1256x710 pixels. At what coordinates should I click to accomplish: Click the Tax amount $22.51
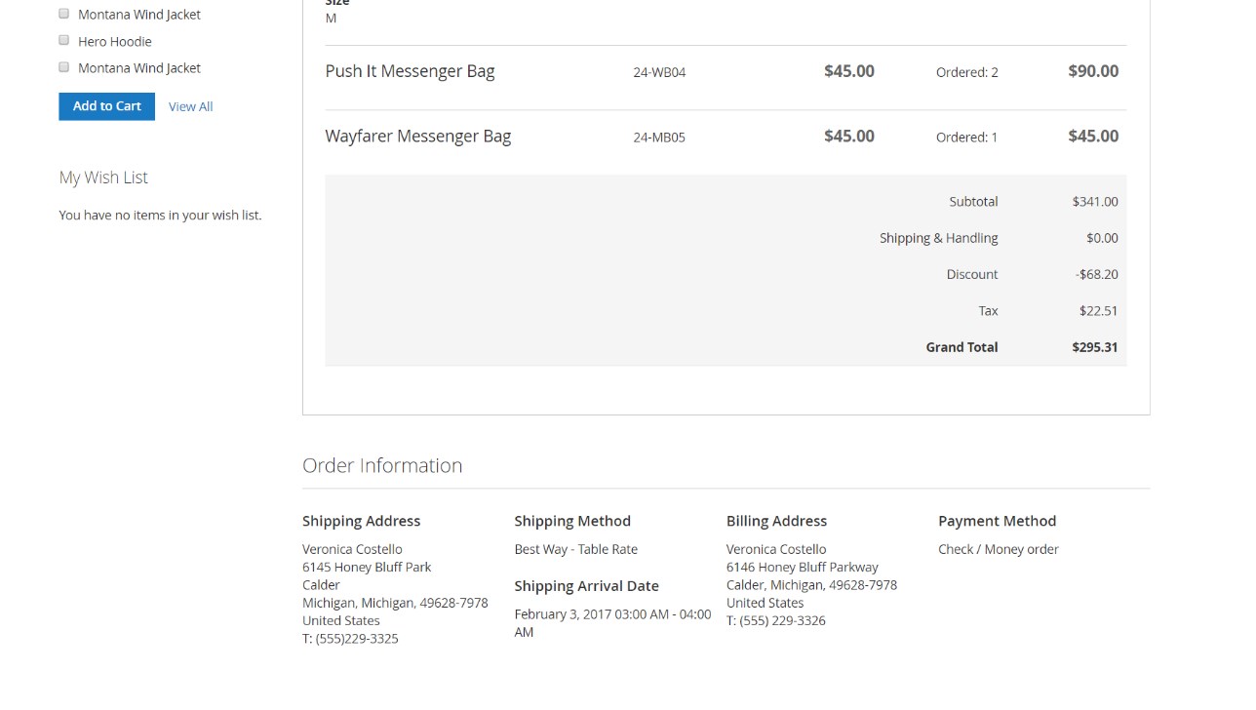click(x=1098, y=311)
